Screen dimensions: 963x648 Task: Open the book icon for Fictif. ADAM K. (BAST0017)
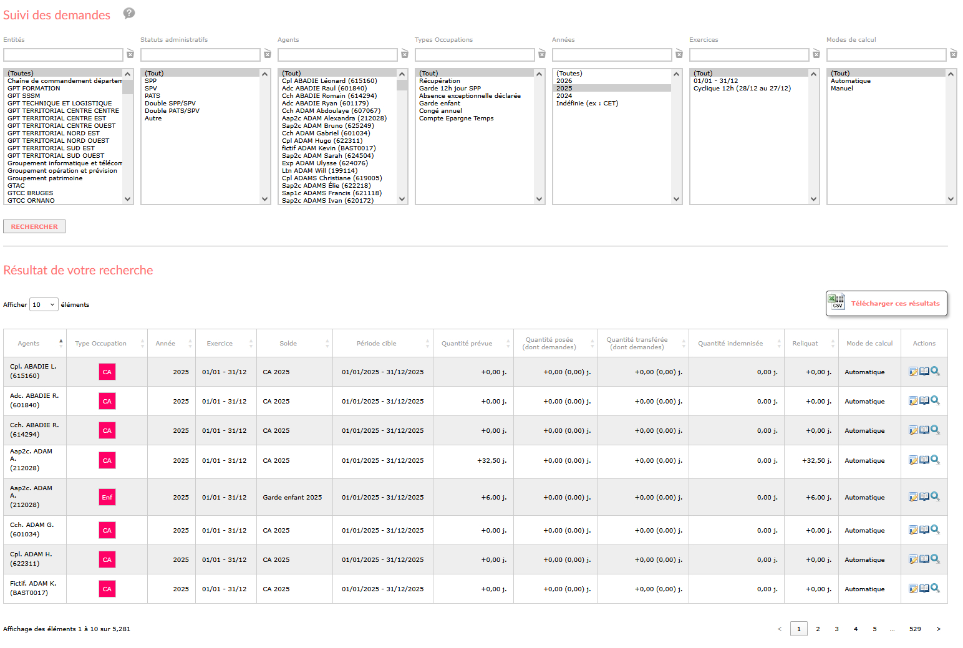pos(924,589)
